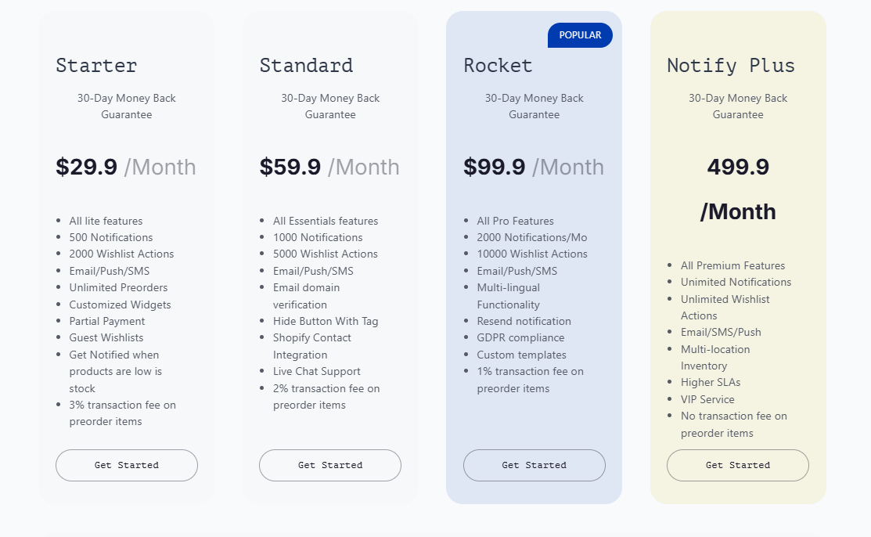Image resolution: width=871 pixels, height=537 pixels.
Task: Choose Get Started on the Rocket plan
Action: click(x=534, y=465)
